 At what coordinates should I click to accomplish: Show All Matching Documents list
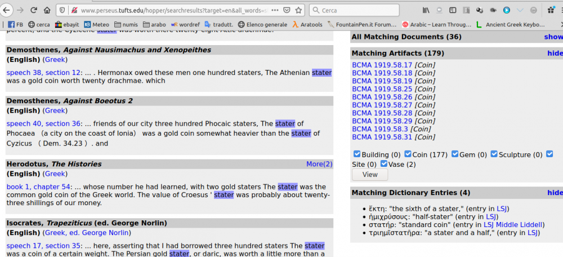553,37
